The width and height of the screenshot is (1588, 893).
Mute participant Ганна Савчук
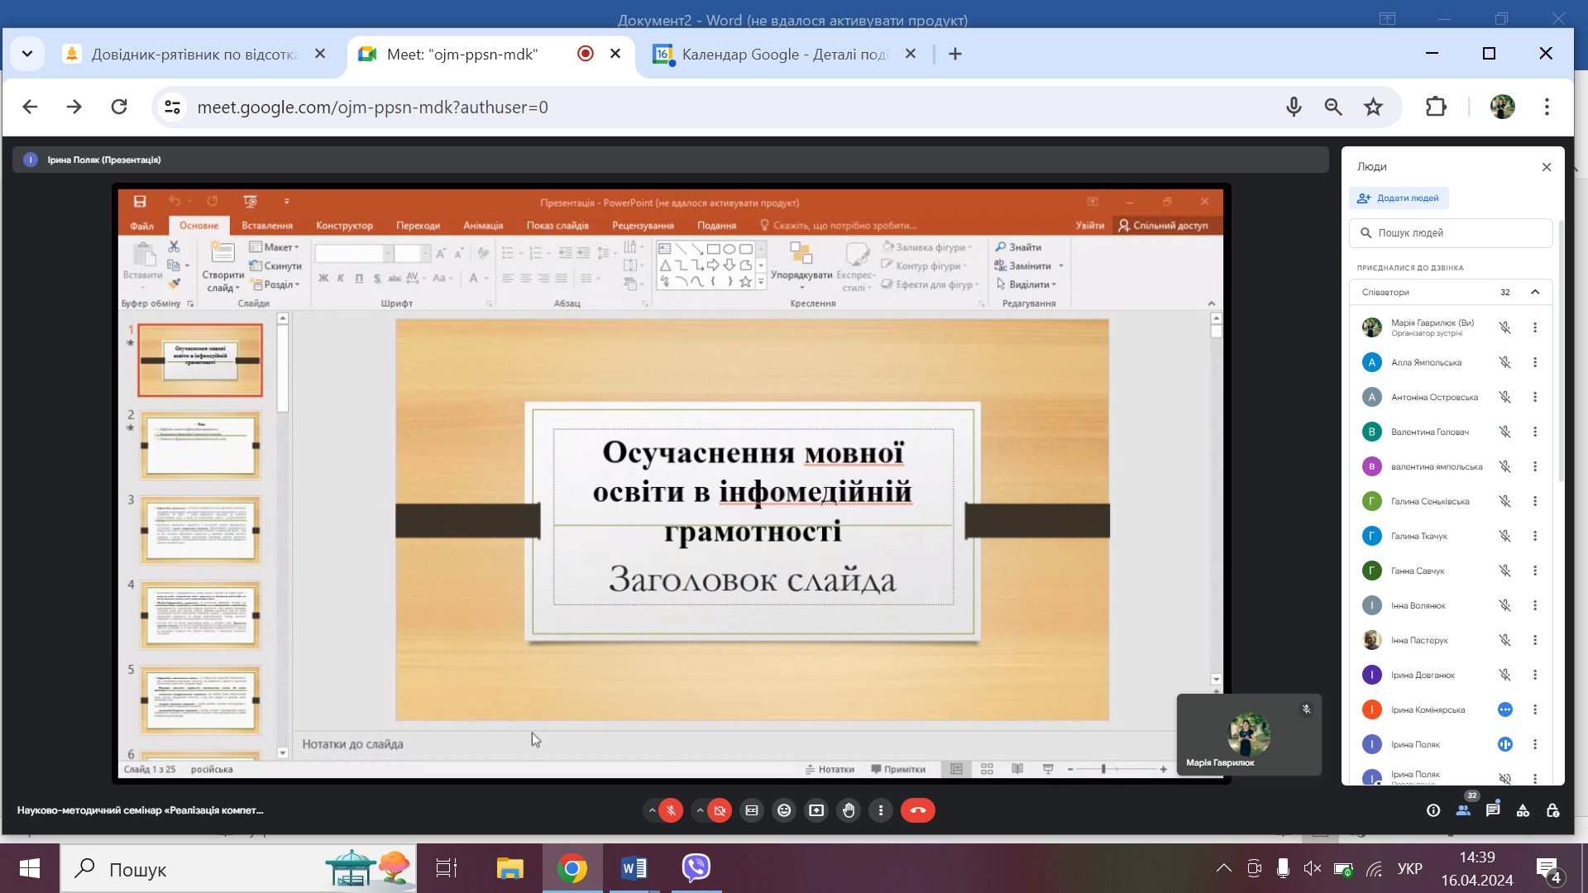click(x=1505, y=571)
